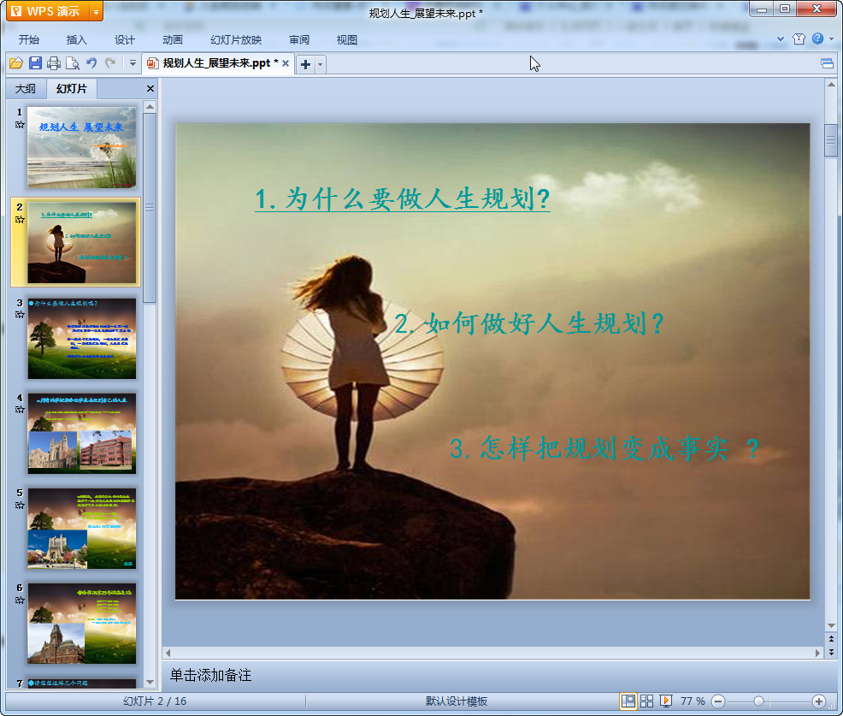
Task: Select slide 3 thumbnail with tree
Action: 82,339
